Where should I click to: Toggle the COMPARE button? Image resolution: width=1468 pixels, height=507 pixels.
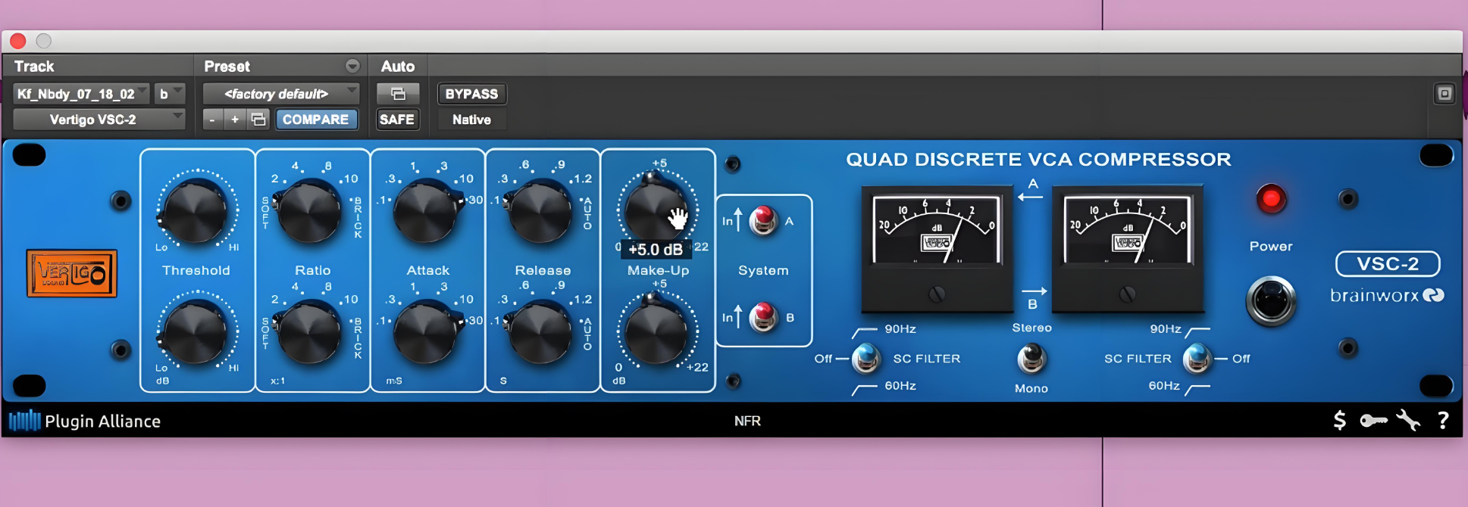click(316, 120)
